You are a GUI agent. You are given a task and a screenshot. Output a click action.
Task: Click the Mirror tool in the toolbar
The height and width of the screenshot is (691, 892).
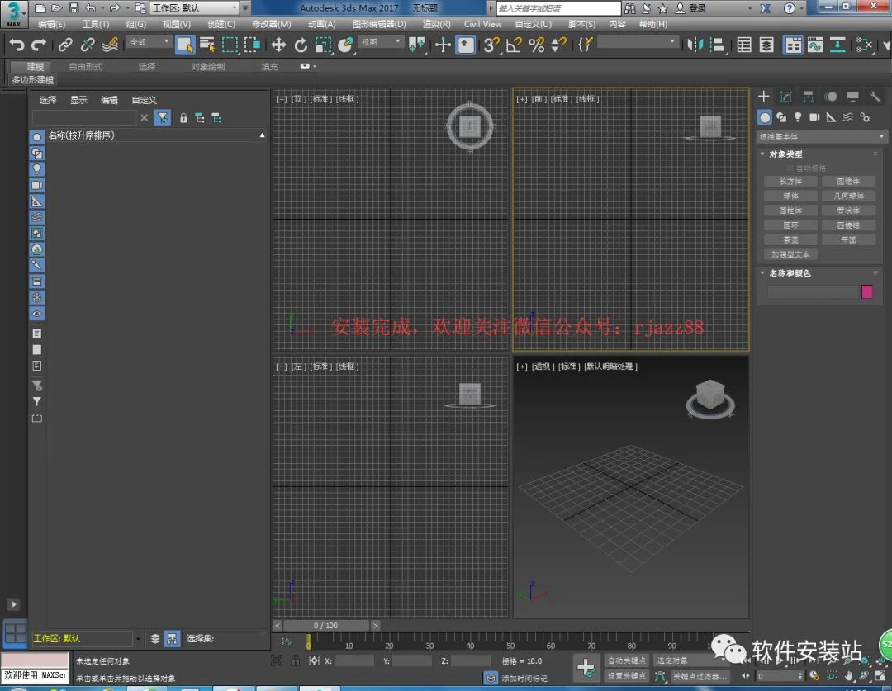[x=695, y=45]
